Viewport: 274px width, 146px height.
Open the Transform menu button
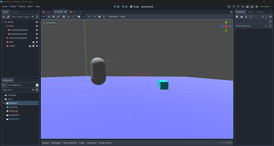pyautogui.click(x=113, y=17)
